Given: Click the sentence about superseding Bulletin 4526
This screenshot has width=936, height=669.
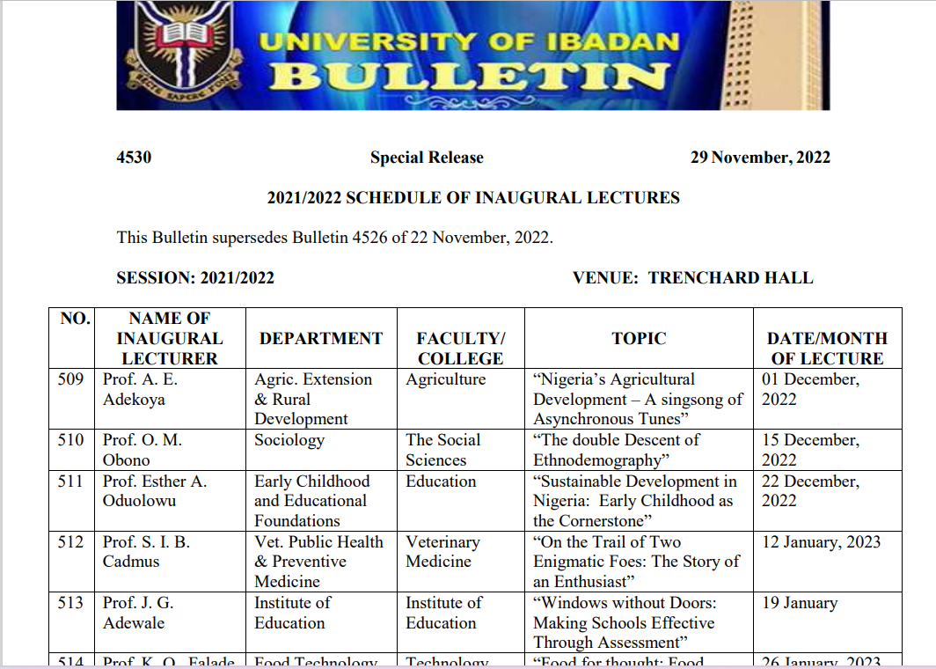Looking at the screenshot, I should click(334, 239).
